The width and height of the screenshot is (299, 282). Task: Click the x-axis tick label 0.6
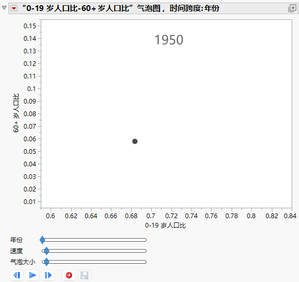click(x=51, y=216)
